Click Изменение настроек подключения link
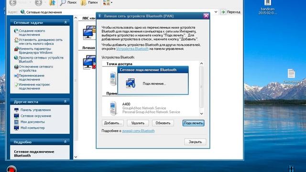306x172 pixels. [34, 86]
